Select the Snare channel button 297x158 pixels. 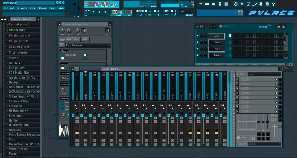click(x=216, y=55)
